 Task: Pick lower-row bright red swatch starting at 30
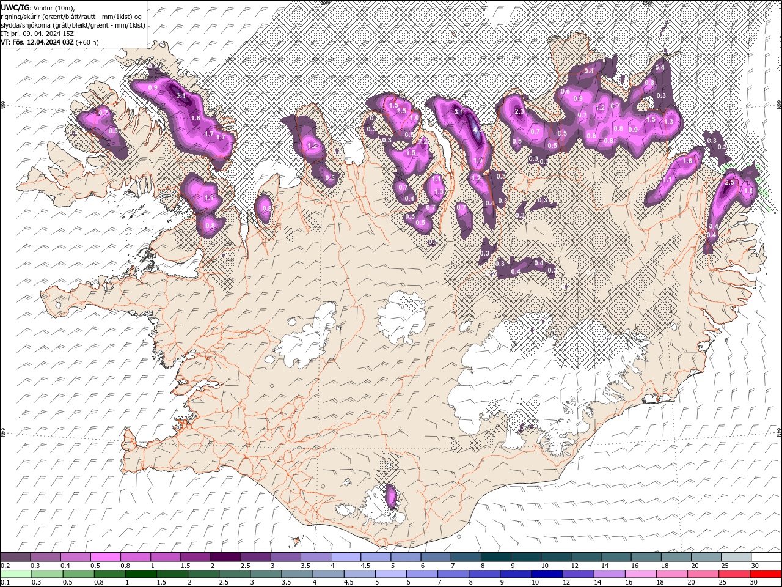point(766,574)
